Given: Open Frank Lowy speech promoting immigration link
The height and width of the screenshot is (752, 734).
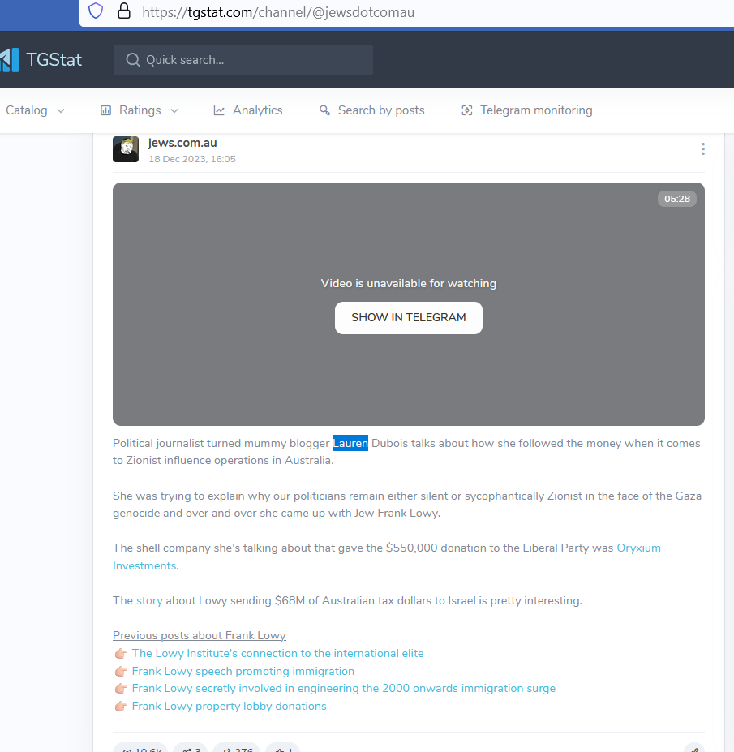Looking at the screenshot, I should 243,671.
